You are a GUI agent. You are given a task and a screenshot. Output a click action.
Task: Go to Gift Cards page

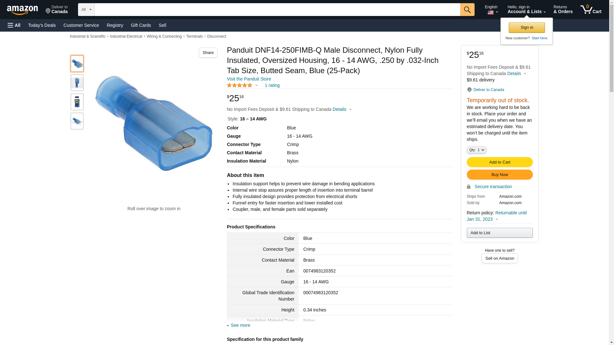tap(141, 25)
